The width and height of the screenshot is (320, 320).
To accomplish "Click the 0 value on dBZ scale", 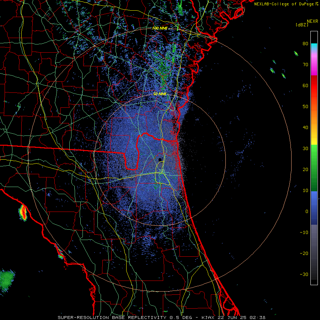I will (307, 212).
